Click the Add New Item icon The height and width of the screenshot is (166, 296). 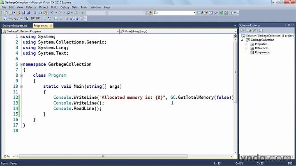point(11,13)
